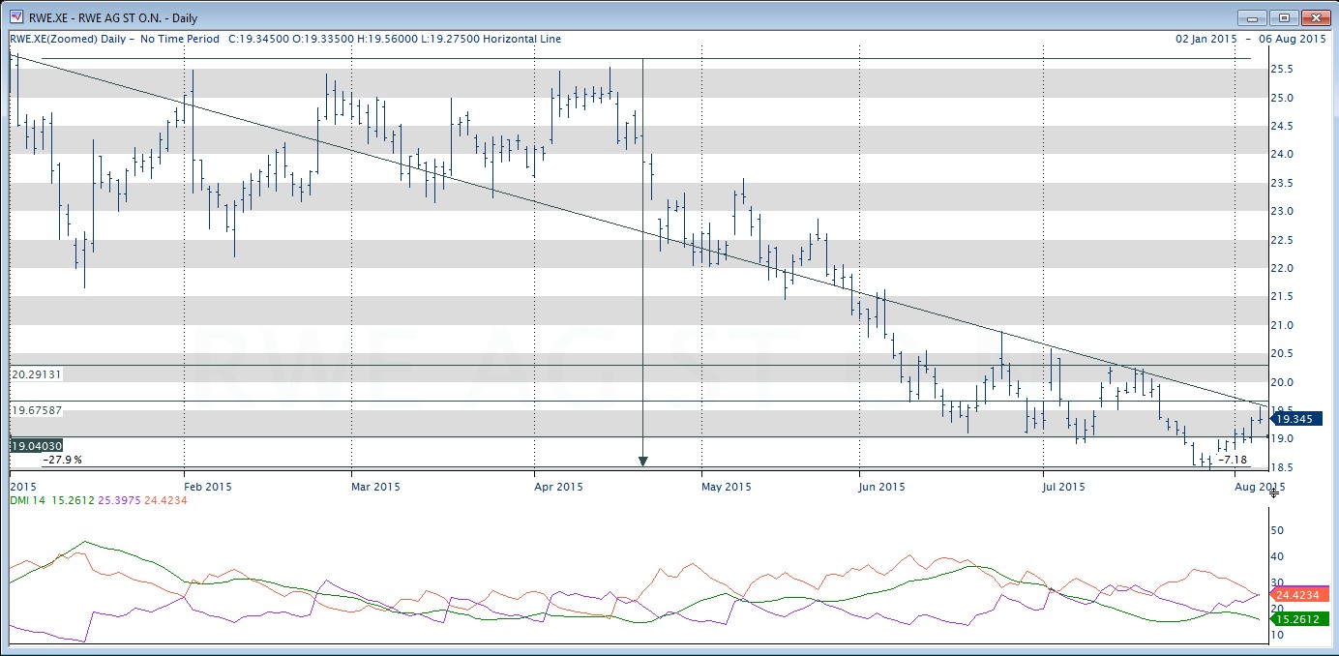Minimize the RWE.XE chart window

tap(1253, 17)
